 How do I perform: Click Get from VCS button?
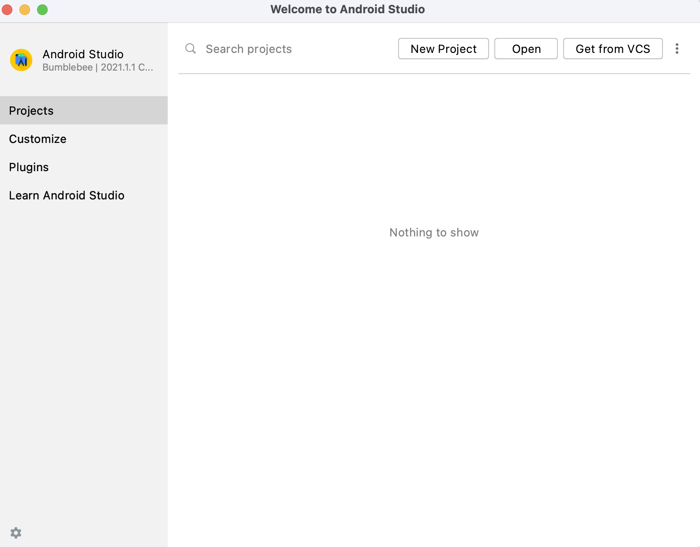click(x=613, y=49)
